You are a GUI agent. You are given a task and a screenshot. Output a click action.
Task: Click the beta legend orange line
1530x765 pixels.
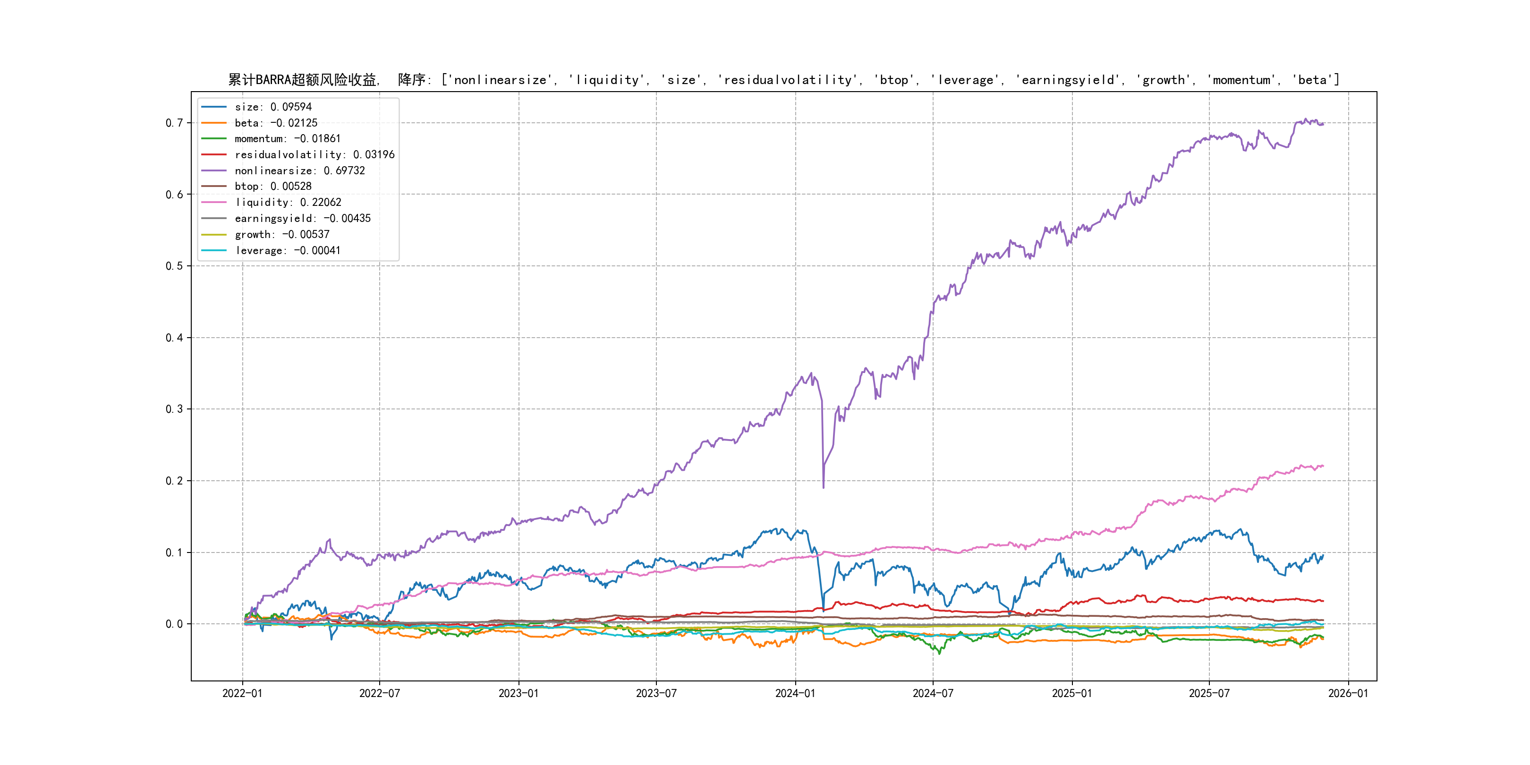[214, 123]
